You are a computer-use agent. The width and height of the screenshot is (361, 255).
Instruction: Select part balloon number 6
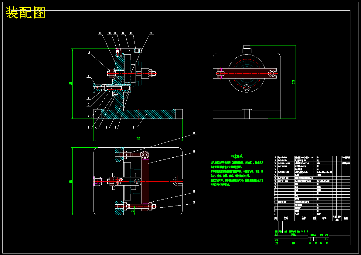(89, 116)
